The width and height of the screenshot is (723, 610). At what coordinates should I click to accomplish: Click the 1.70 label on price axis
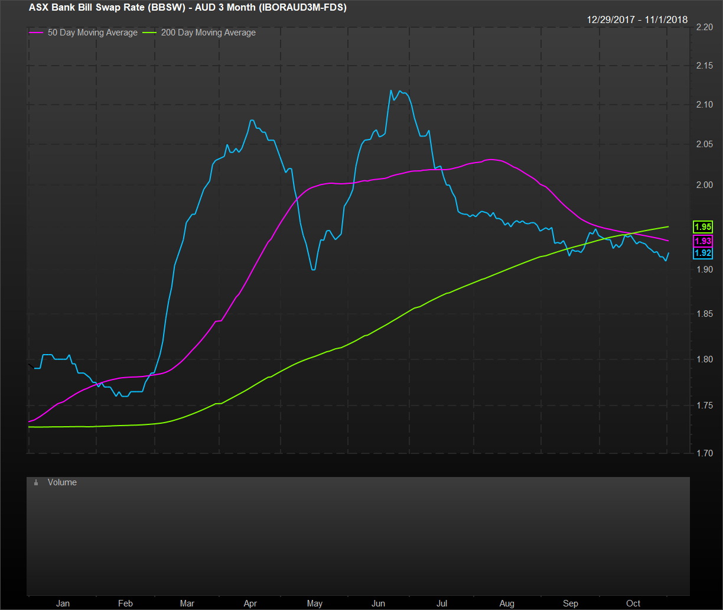coord(704,453)
